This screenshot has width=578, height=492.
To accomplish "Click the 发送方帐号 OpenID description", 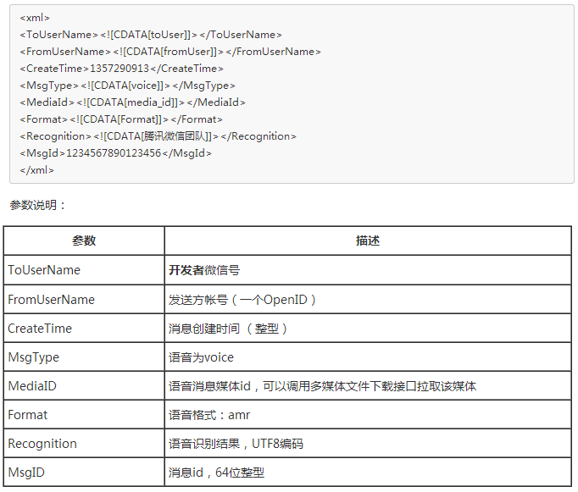I will coord(242,300).
